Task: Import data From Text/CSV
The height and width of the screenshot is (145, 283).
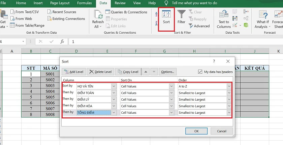Action: point(25,12)
